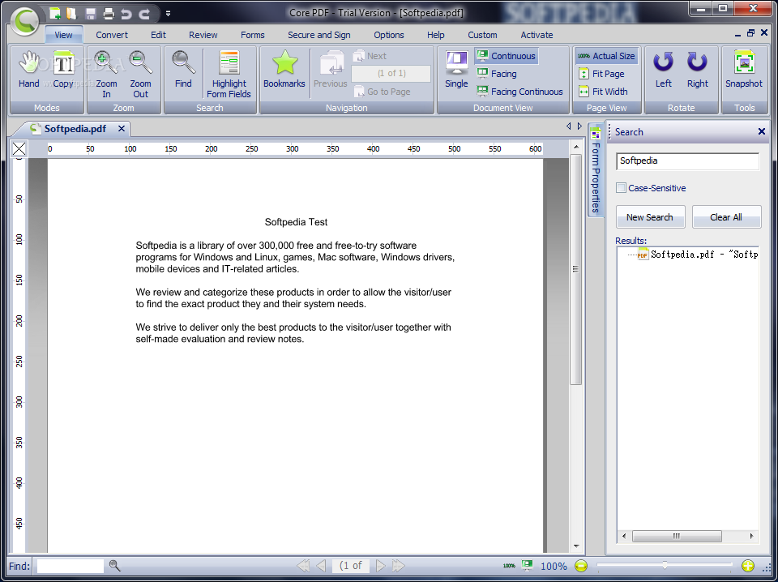778x582 pixels.
Task: Click status bar continuous view icon
Action: click(528, 565)
